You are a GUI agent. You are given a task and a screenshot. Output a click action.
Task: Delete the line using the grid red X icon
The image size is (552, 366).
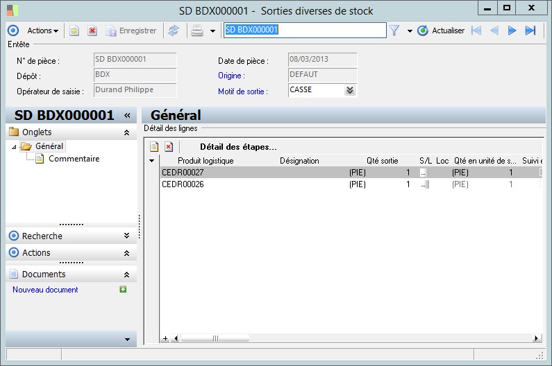click(x=169, y=147)
